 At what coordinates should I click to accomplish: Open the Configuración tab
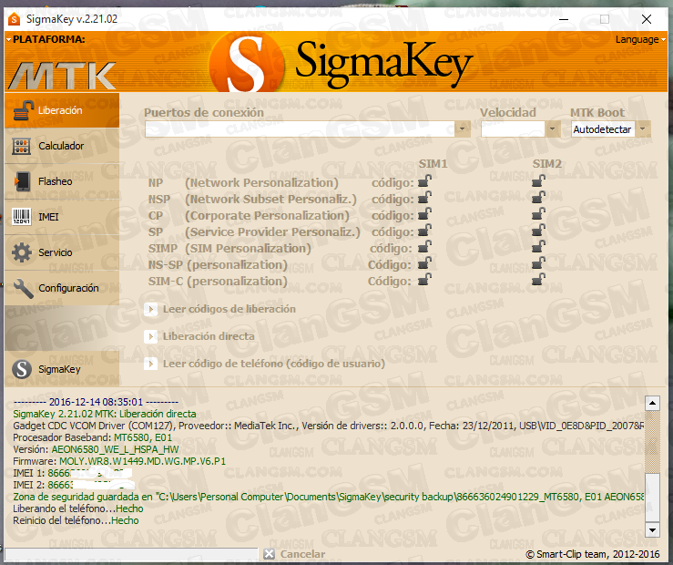(x=62, y=288)
